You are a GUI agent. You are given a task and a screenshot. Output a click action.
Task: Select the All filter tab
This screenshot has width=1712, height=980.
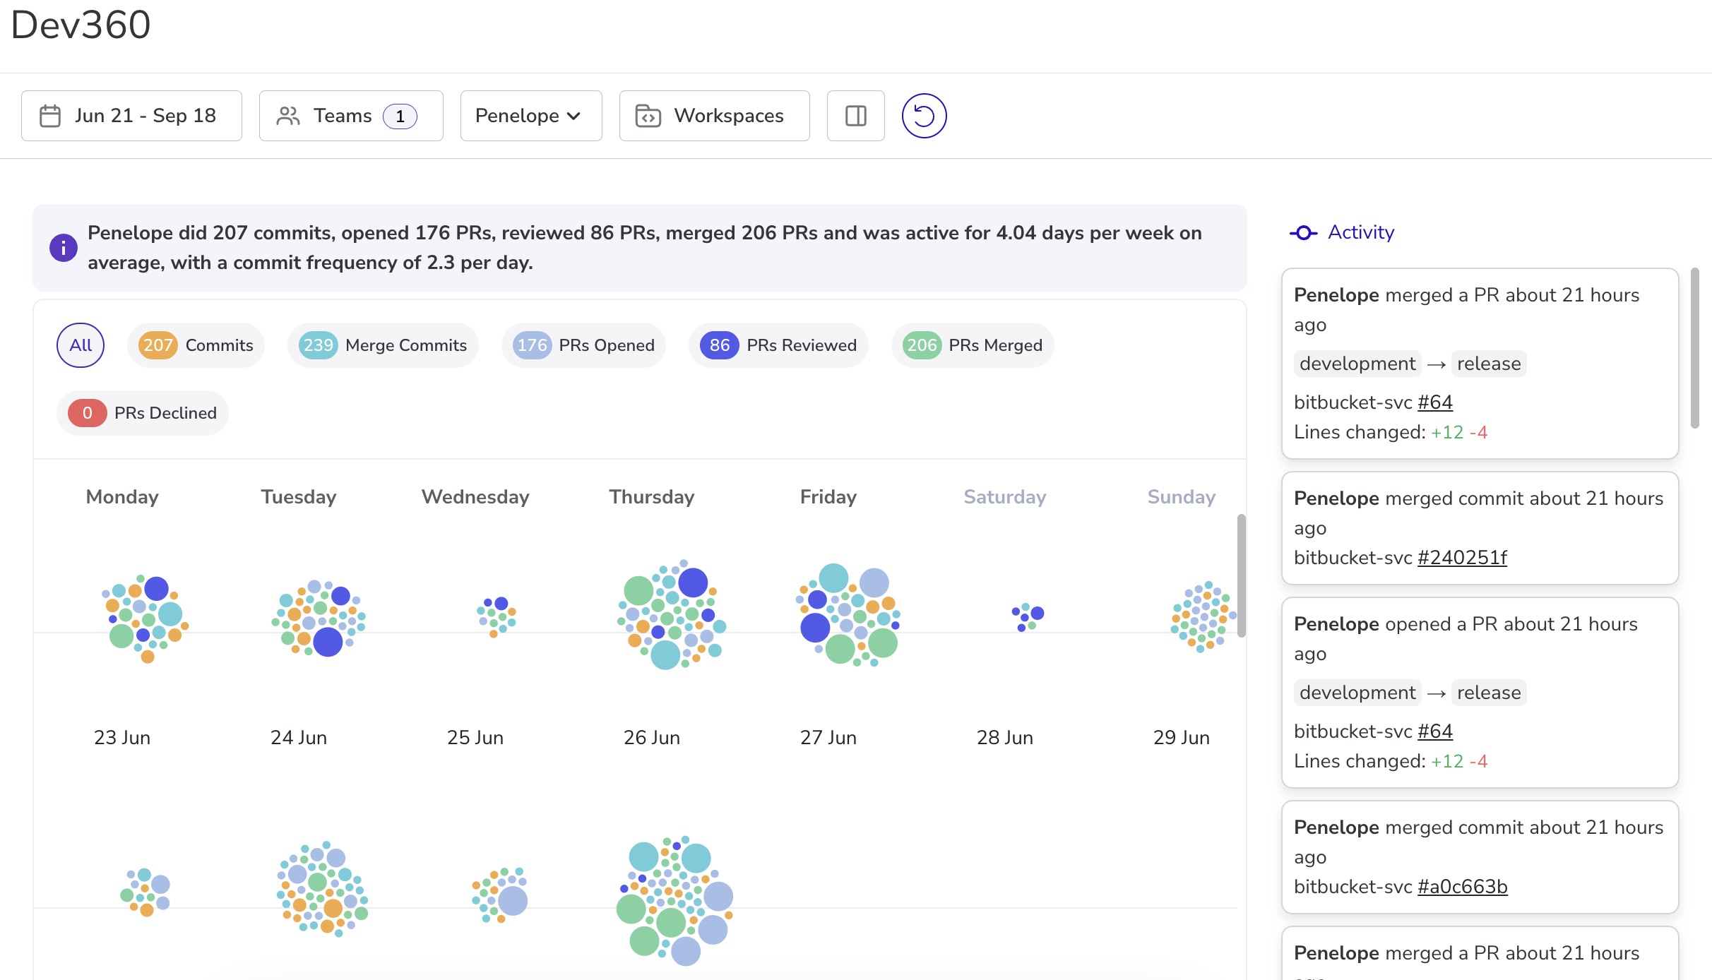click(81, 345)
